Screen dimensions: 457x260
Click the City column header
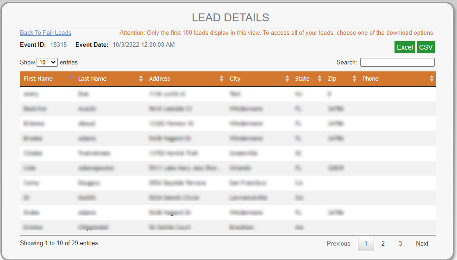(258, 78)
